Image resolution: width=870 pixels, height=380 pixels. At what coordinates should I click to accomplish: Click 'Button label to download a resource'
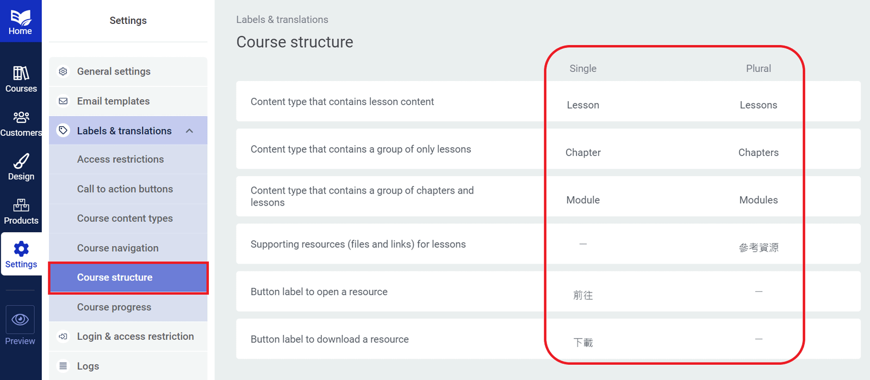coord(330,339)
